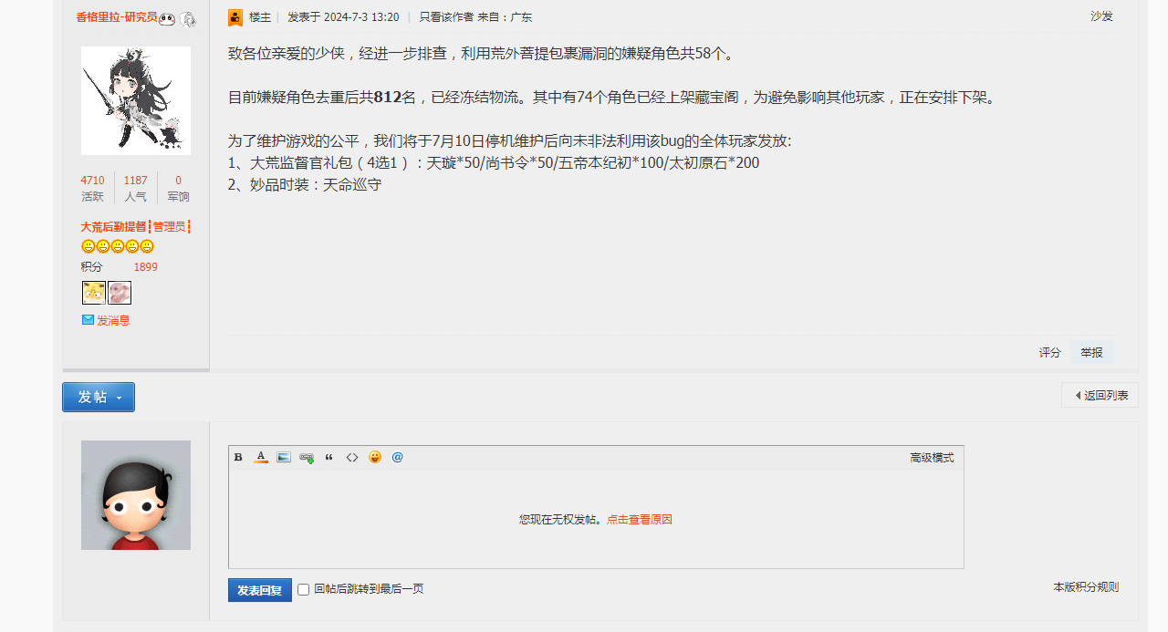Click the insert link icon

(307, 458)
